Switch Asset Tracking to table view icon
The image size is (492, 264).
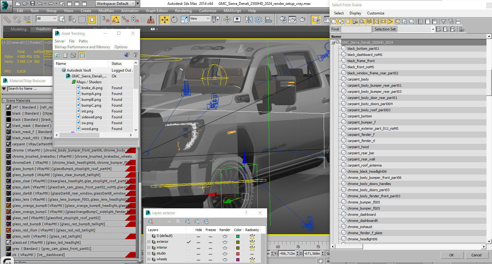click(x=82, y=55)
